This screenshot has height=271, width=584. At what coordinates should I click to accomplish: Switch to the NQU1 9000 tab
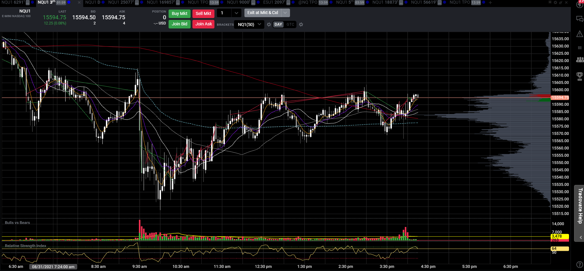coord(239,2)
